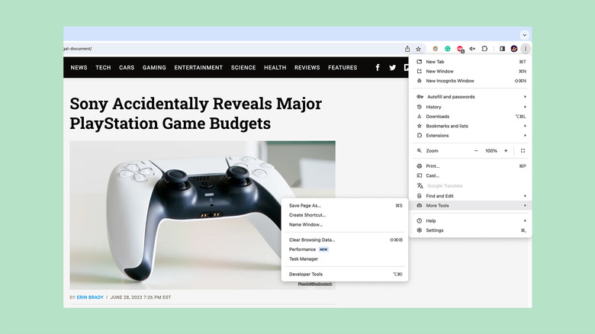The height and width of the screenshot is (334, 595).
Task: Toggle fullscreen from the Zoom row
Action: pos(523,151)
